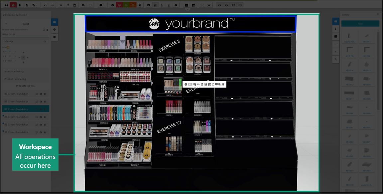383x194 pixels.
Task: Click the undo arrow in the toolbar
Action: point(45,5)
